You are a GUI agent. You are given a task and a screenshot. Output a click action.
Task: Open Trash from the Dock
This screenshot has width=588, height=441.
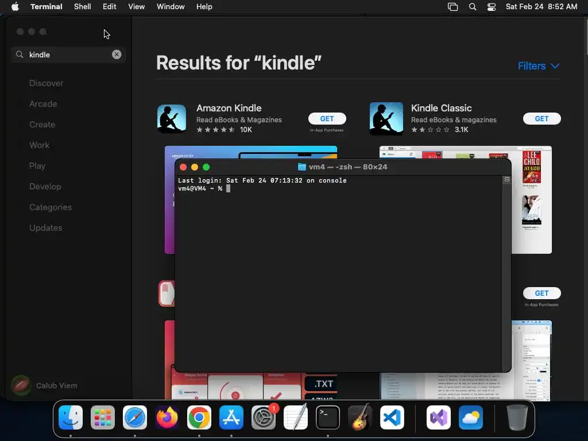tap(517, 417)
